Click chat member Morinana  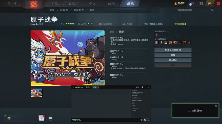coord(135,108)
